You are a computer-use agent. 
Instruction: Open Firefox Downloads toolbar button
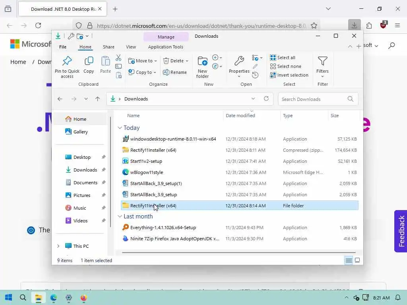354,25
